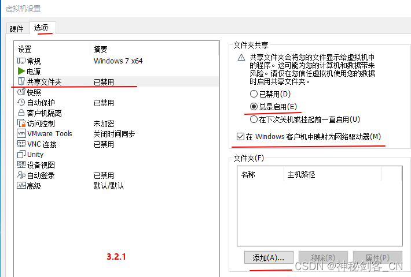Select the Unity row label
411x277 pixels.
(x=35, y=155)
